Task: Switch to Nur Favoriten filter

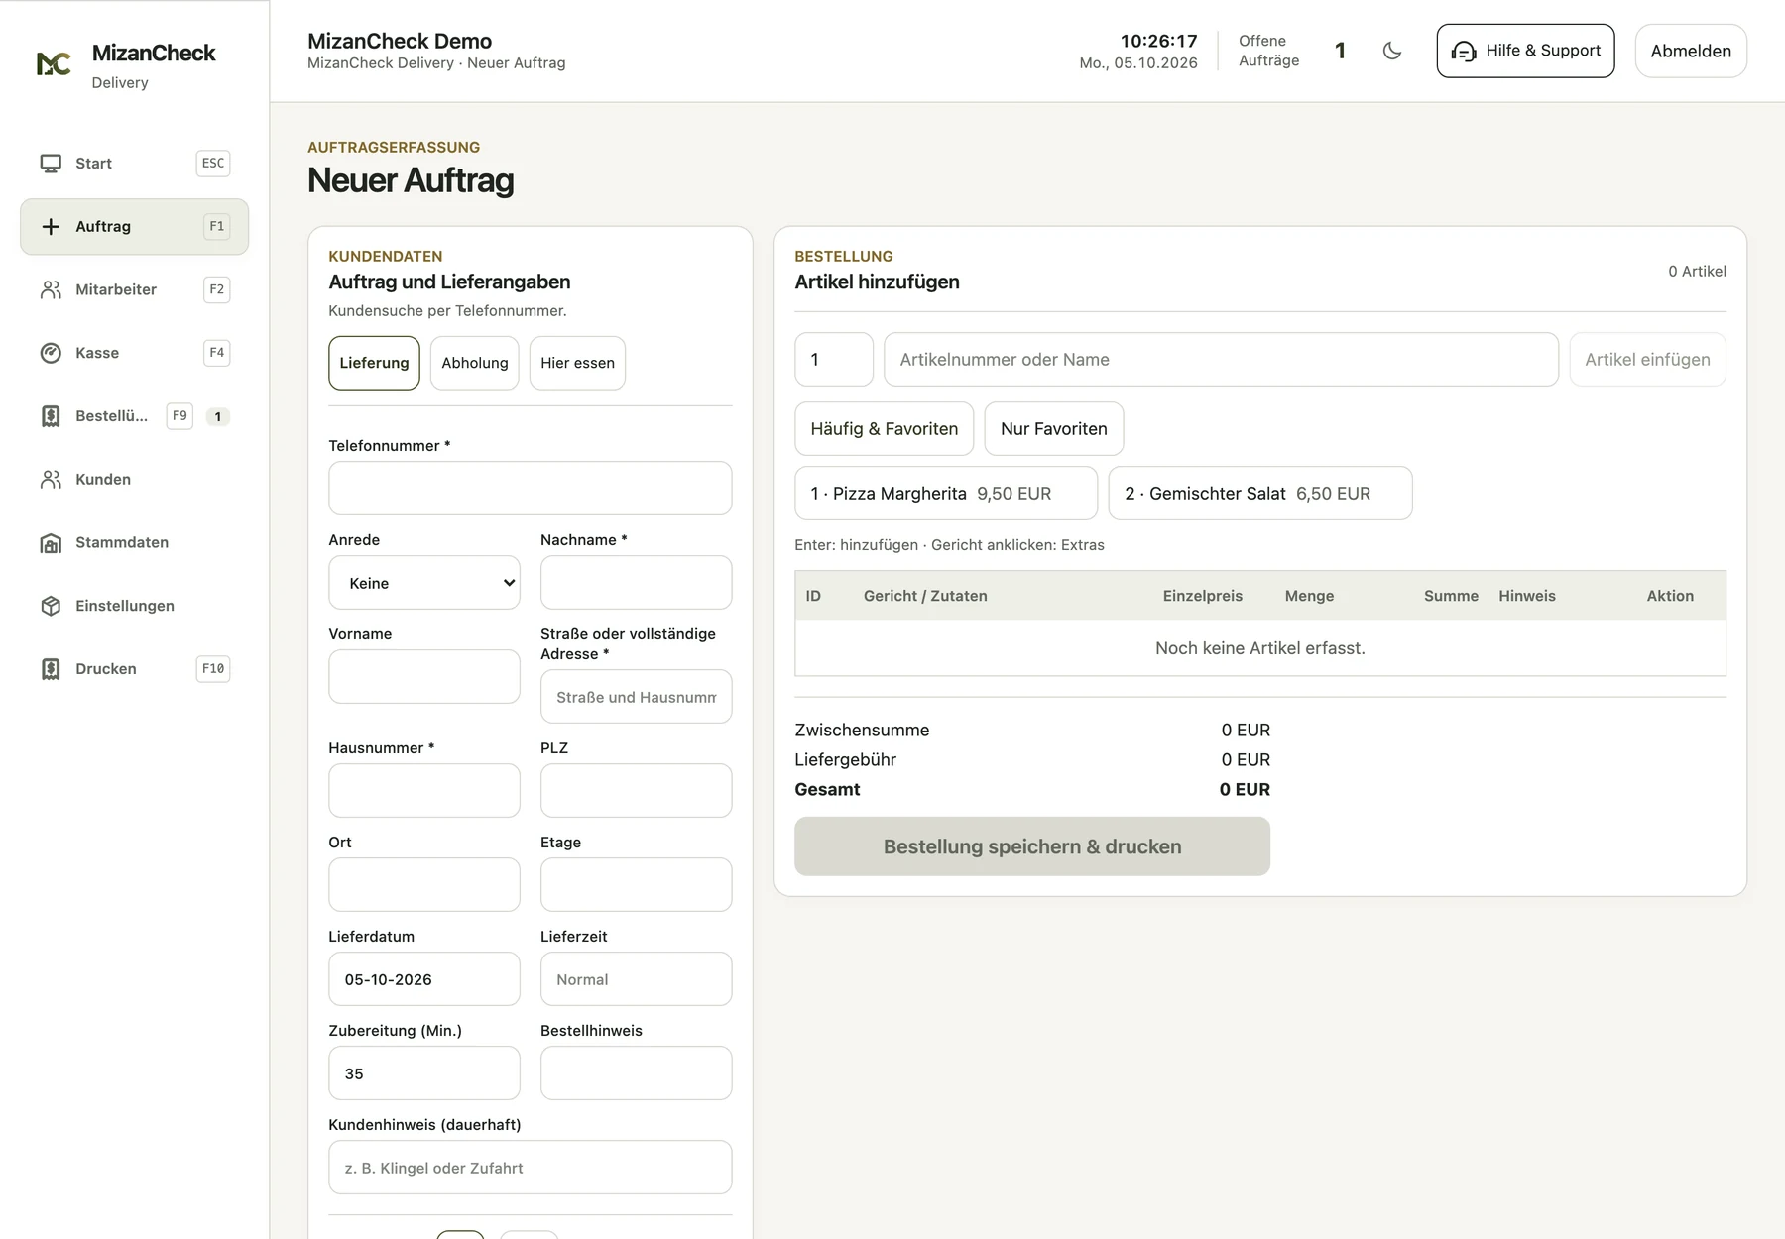Action: (x=1053, y=429)
